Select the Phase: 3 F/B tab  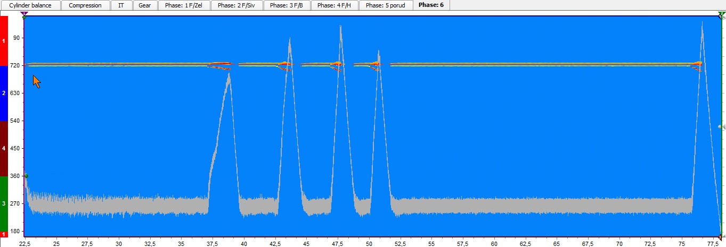pyautogui.click(x=287, y=5)
